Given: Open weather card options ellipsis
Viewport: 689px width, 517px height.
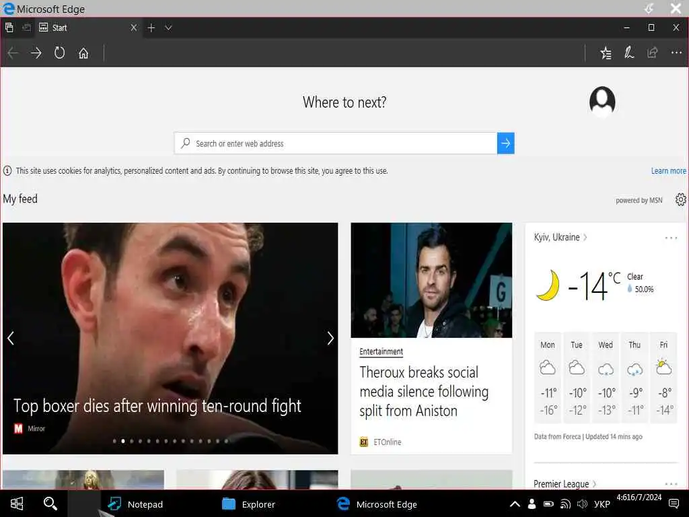Looking at the screenshot, I should tap(671, 238).
